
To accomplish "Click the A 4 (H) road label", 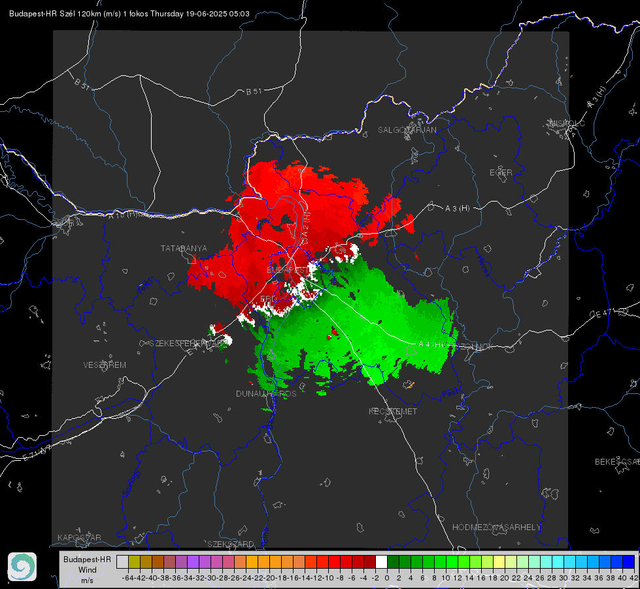I will click(x=431, y=345).
